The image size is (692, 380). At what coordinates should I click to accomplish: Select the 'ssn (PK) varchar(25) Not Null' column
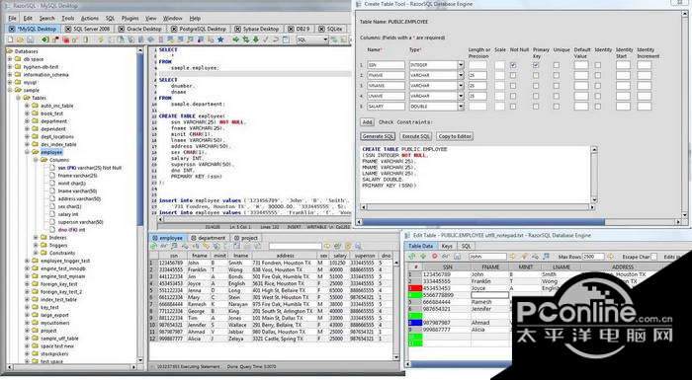point(90,168)
